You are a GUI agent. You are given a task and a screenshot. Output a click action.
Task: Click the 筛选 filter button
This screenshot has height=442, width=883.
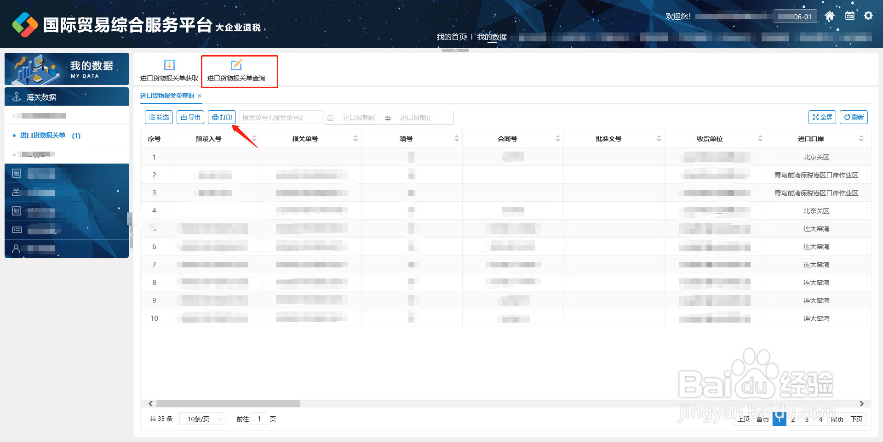pos(159,117)
